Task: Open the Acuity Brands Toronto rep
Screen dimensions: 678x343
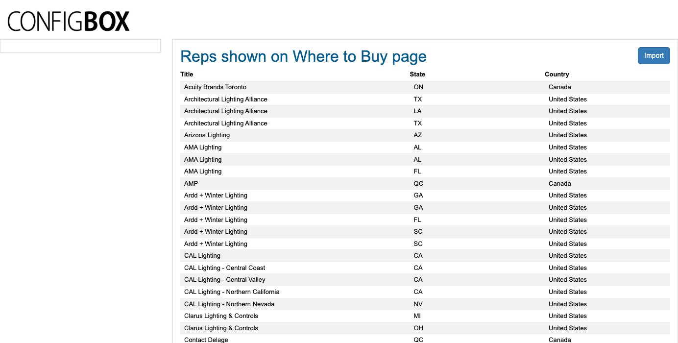Action: [x=215, y=87]
